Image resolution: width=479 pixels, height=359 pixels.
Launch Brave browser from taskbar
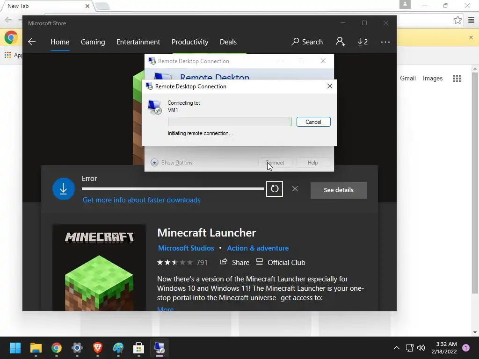pyautogui.click(x=97, y=348)
